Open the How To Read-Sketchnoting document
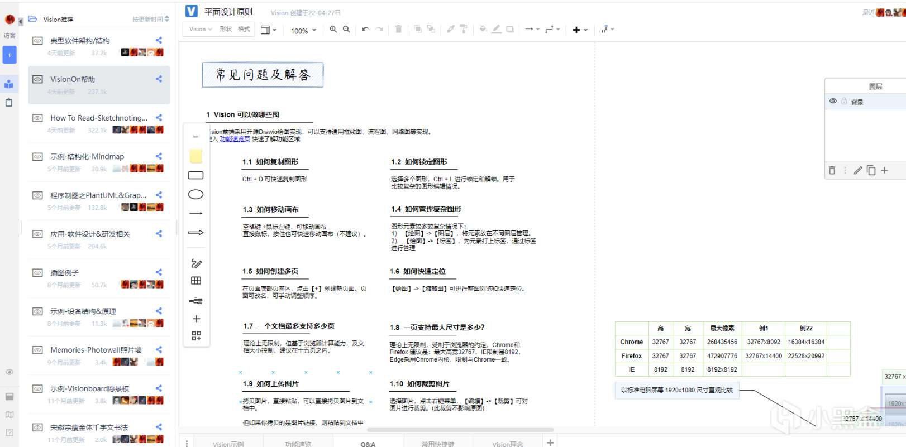This screenshot has height=447, width=906. click(99, 123)
